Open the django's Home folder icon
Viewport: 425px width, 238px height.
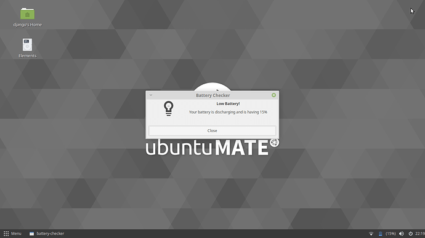[27, 14]
